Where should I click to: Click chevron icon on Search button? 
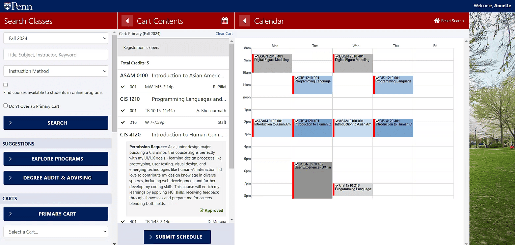point(11,123)
